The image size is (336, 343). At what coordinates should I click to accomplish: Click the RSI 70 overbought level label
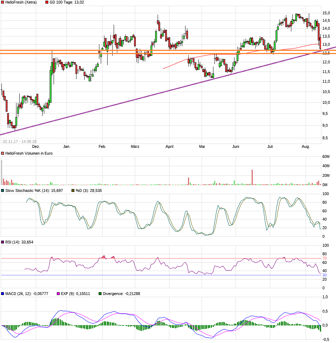(x=325, y=258)
